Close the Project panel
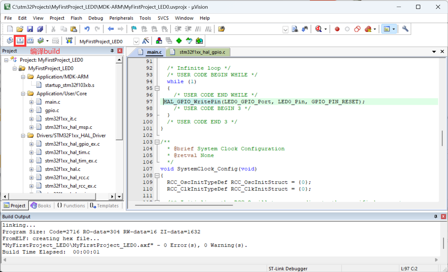The width and height of the screenshot is (448, 272). tap(120, 51)
